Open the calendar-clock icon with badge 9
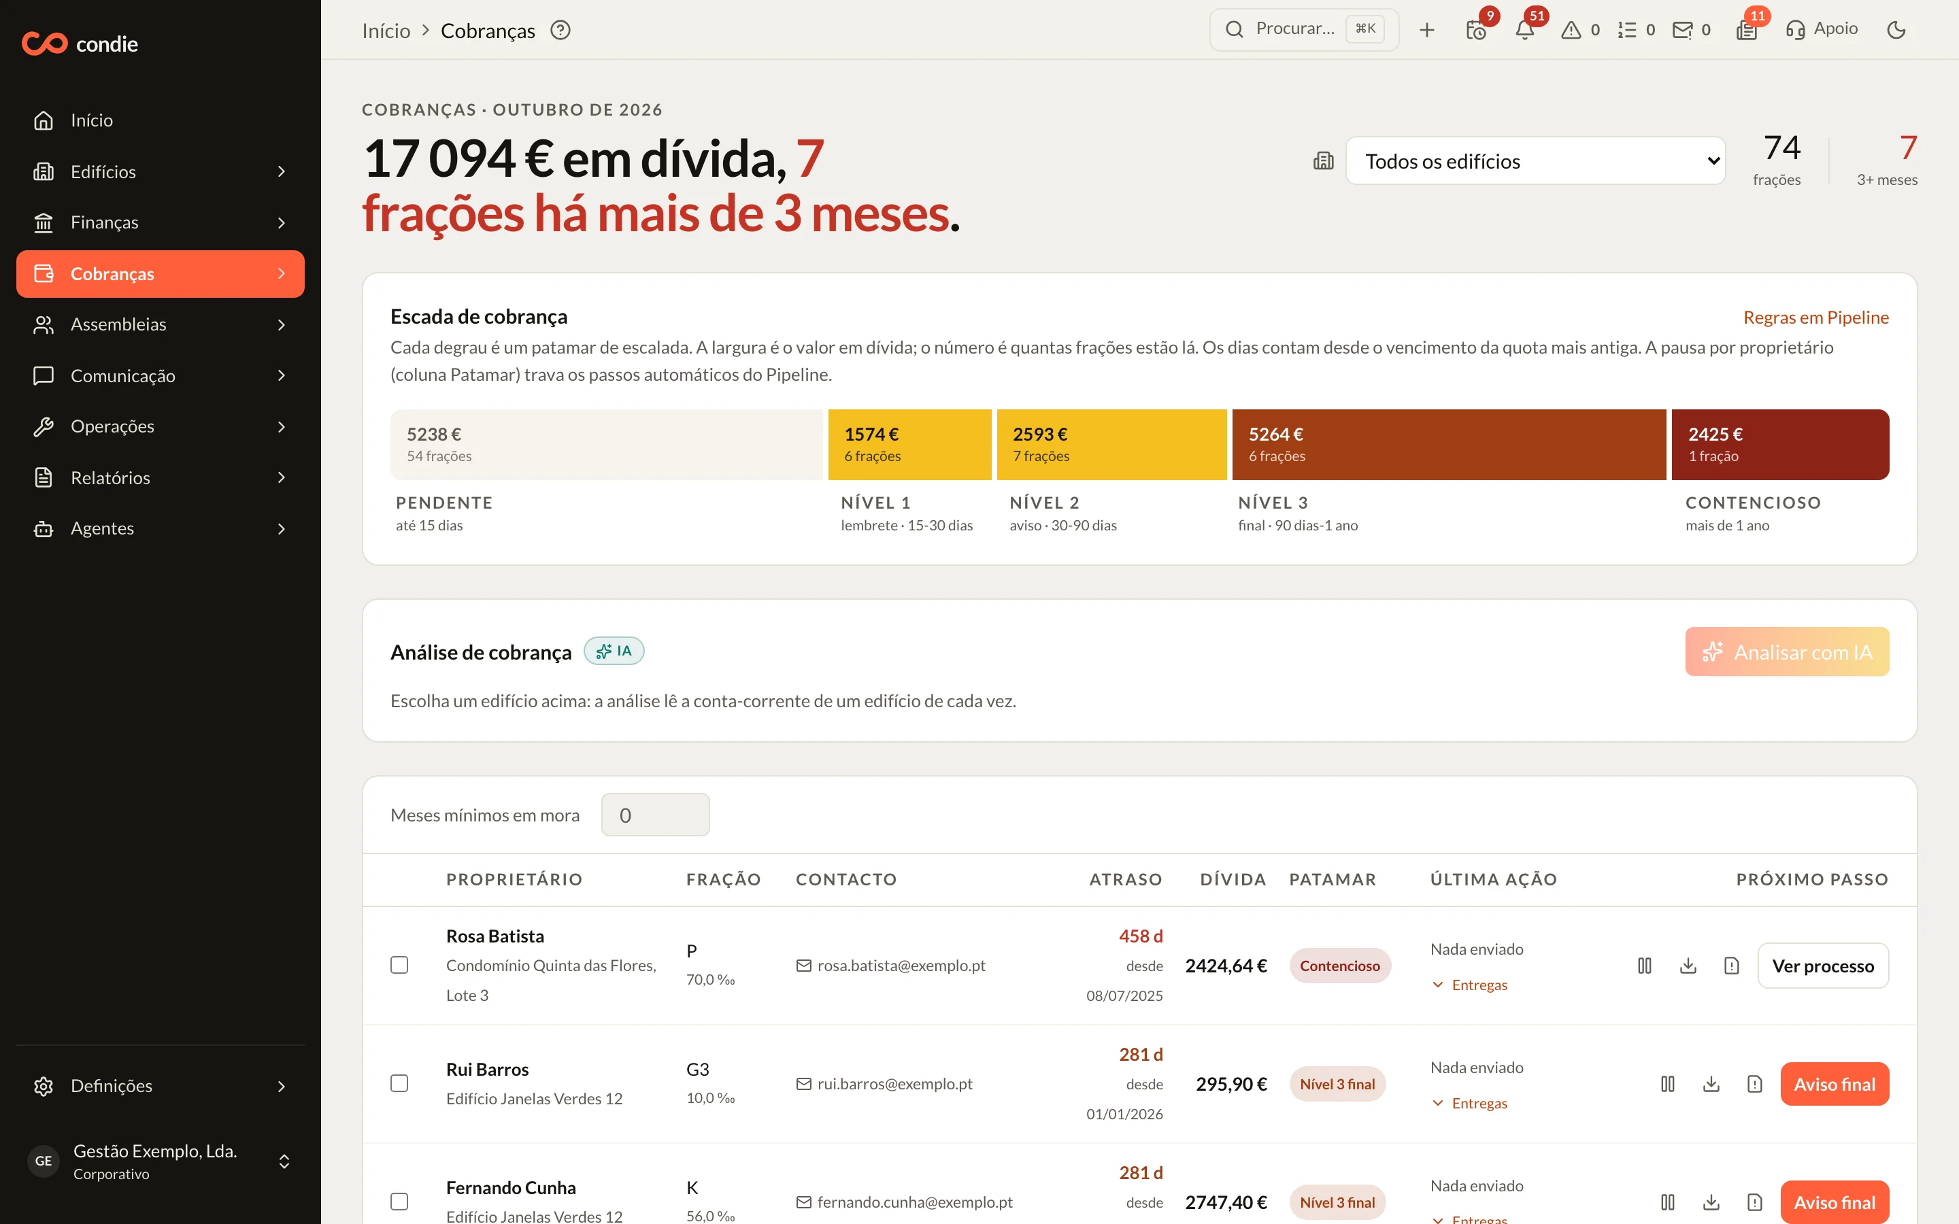The image size is (1959, 1224). pos(1477,30)
